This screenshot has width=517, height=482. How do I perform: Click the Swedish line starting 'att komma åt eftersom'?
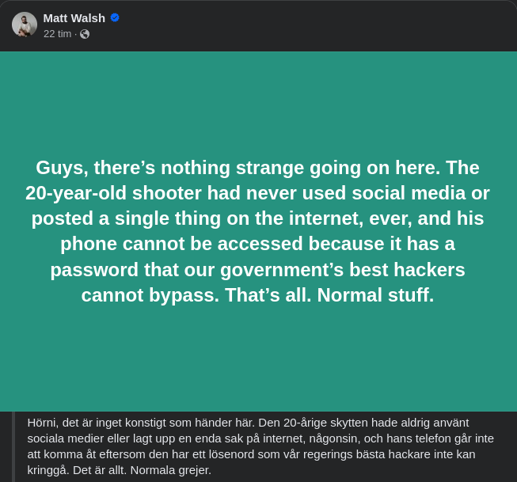point(251,454)
